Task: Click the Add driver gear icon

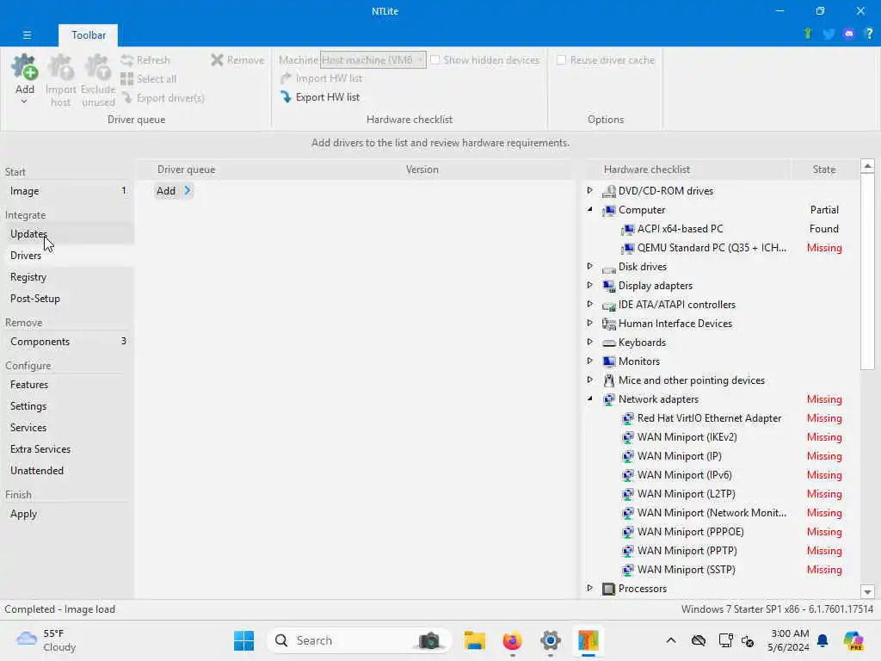Action: pyautogui.click(x=25, y=67)
